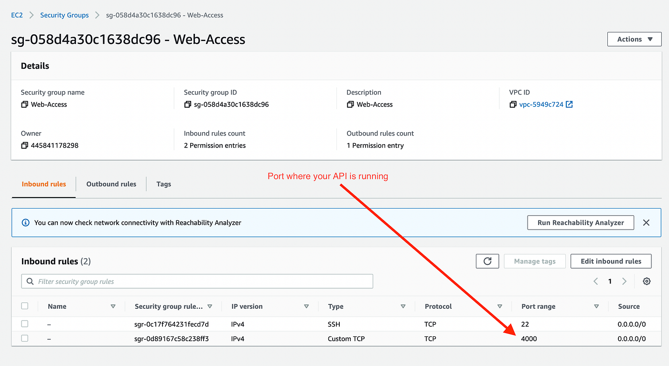Click the search magnifier icon in filter
The height and width of the screenshot is (366, 669).
(x=31, y=282)
